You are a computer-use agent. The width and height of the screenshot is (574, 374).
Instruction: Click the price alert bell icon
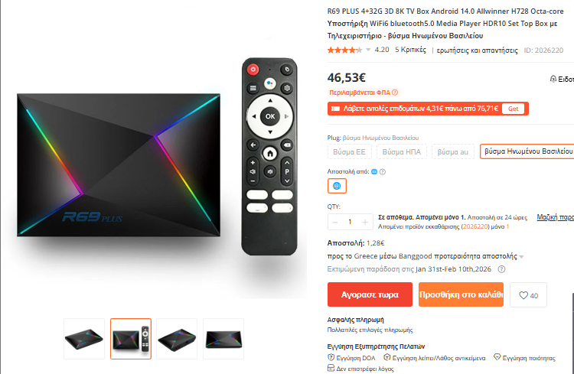point(553,79)
